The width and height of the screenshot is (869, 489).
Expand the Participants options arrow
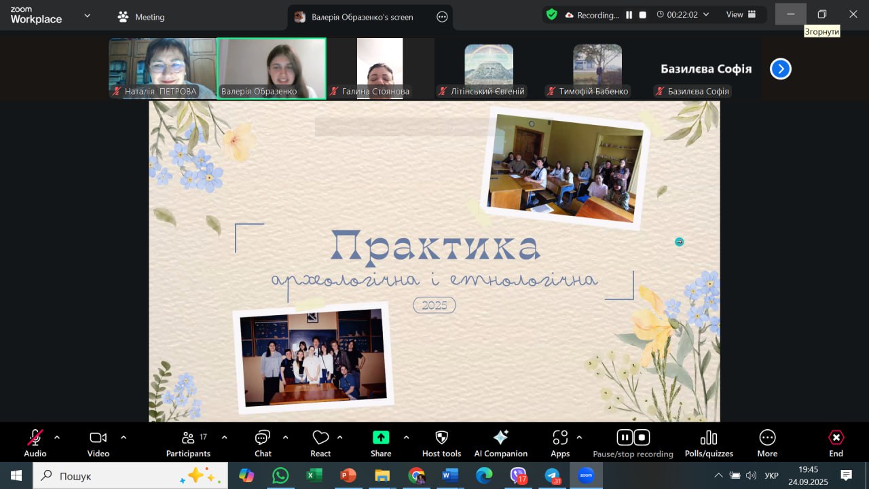click(x=225, y=437)
